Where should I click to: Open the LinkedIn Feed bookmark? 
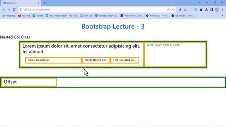click(x=56, y=16)
